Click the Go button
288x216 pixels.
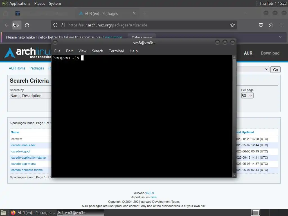[275, 70]
